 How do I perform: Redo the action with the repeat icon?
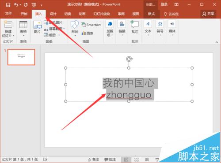click(x=26, y=5)
